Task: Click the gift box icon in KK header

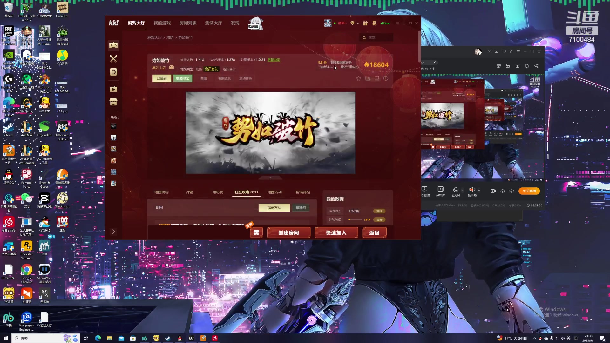Action: (365, 23)
